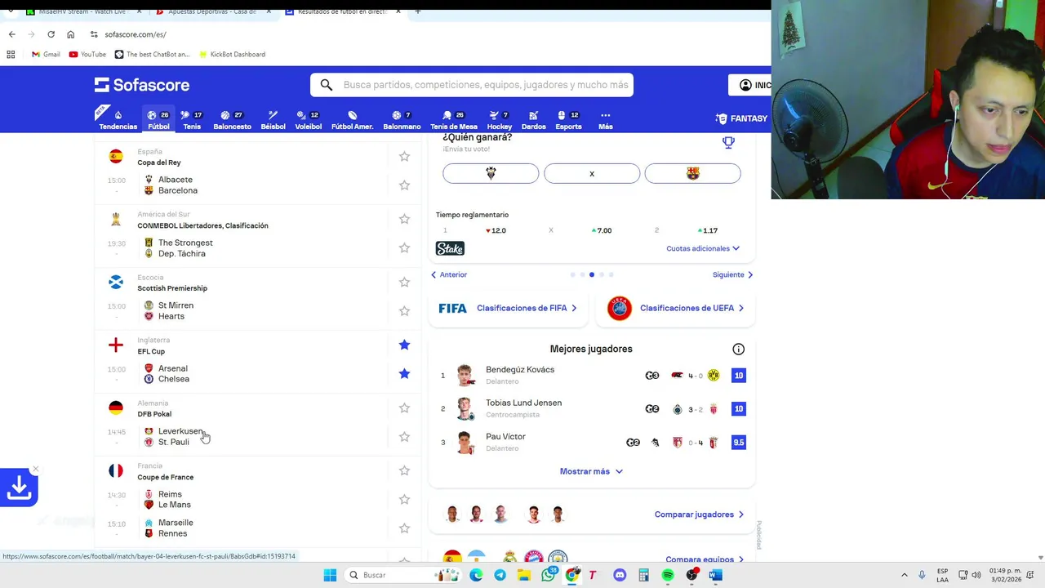1045x588 pixels.
Task: Open the YouTube bookmark
Action: coord(87,54)
